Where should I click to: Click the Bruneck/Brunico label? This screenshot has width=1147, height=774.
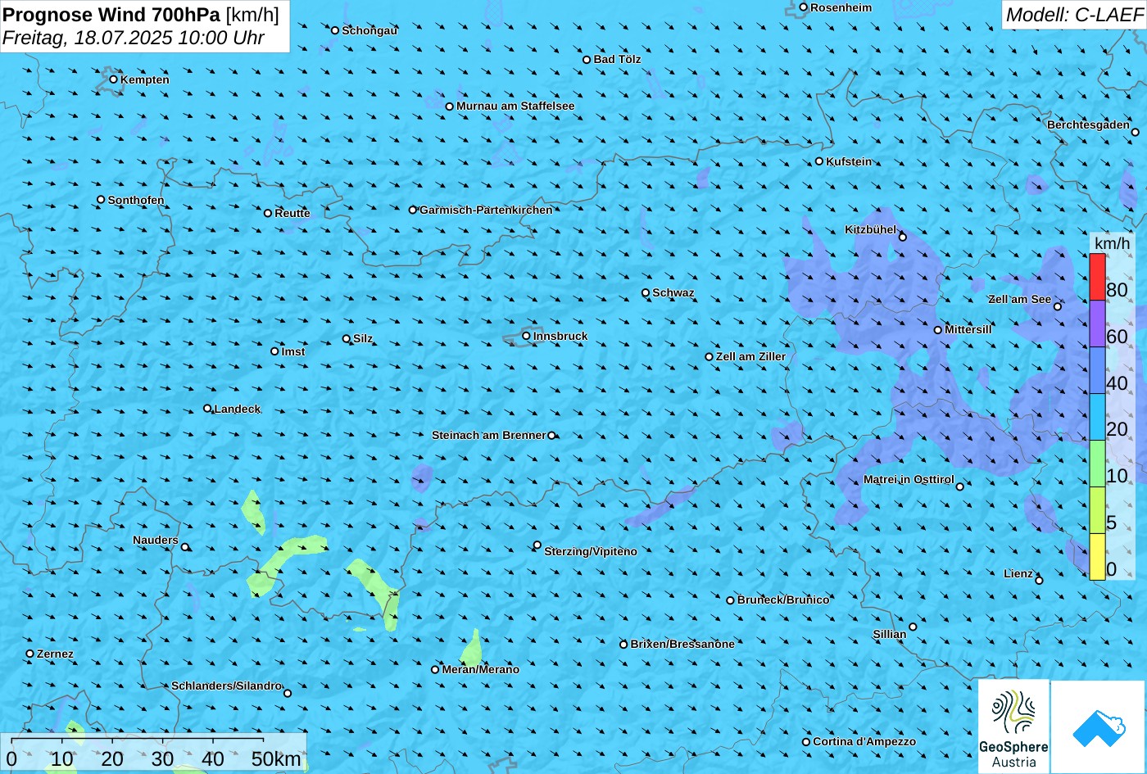783,600
